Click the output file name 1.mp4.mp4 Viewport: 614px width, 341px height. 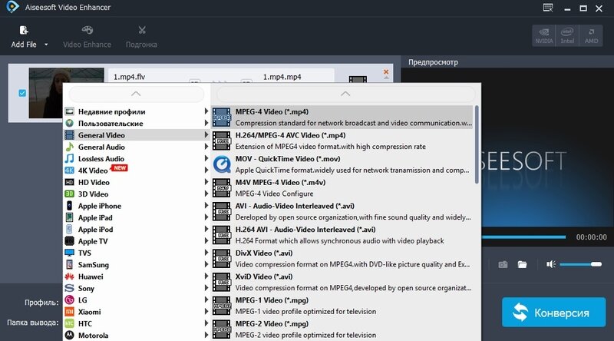pyautogui.click(x=282, y=77)
